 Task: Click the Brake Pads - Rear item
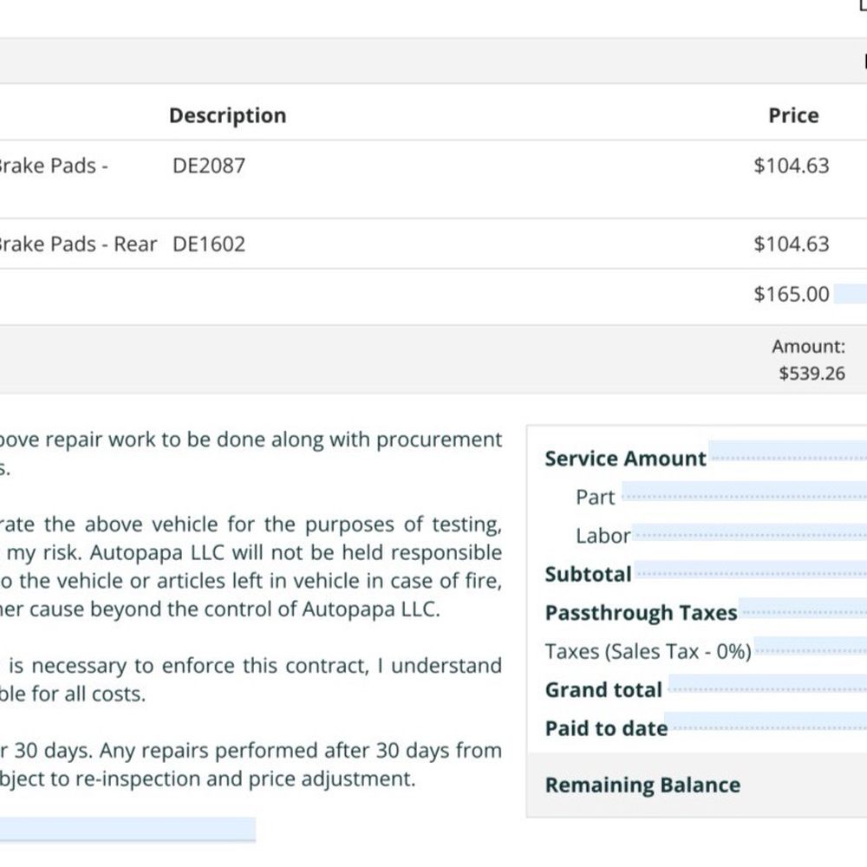point(78,244)
